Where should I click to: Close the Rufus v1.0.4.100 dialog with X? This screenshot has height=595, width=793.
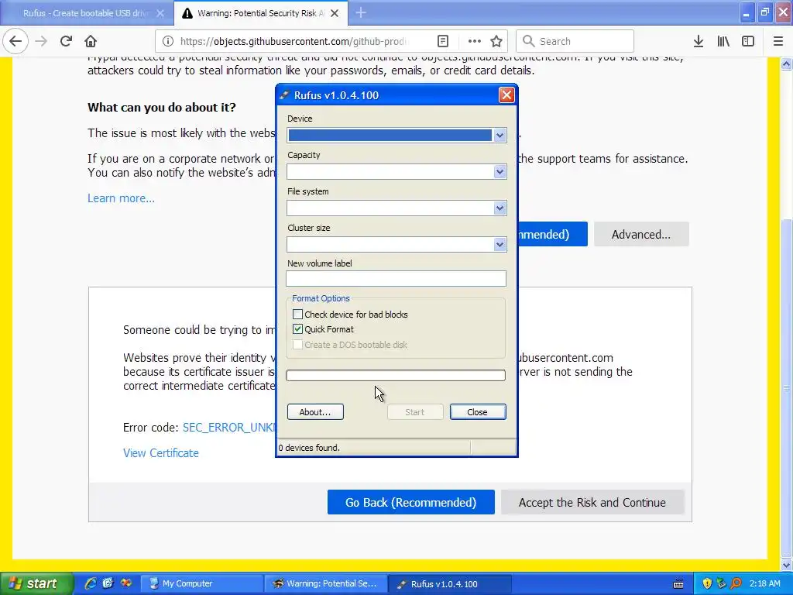pyautogui.click(x=506, y=95)
